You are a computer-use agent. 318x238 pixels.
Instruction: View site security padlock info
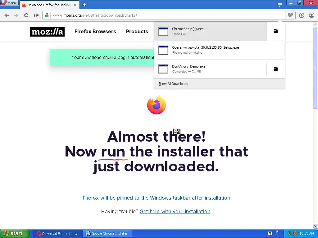47,15
